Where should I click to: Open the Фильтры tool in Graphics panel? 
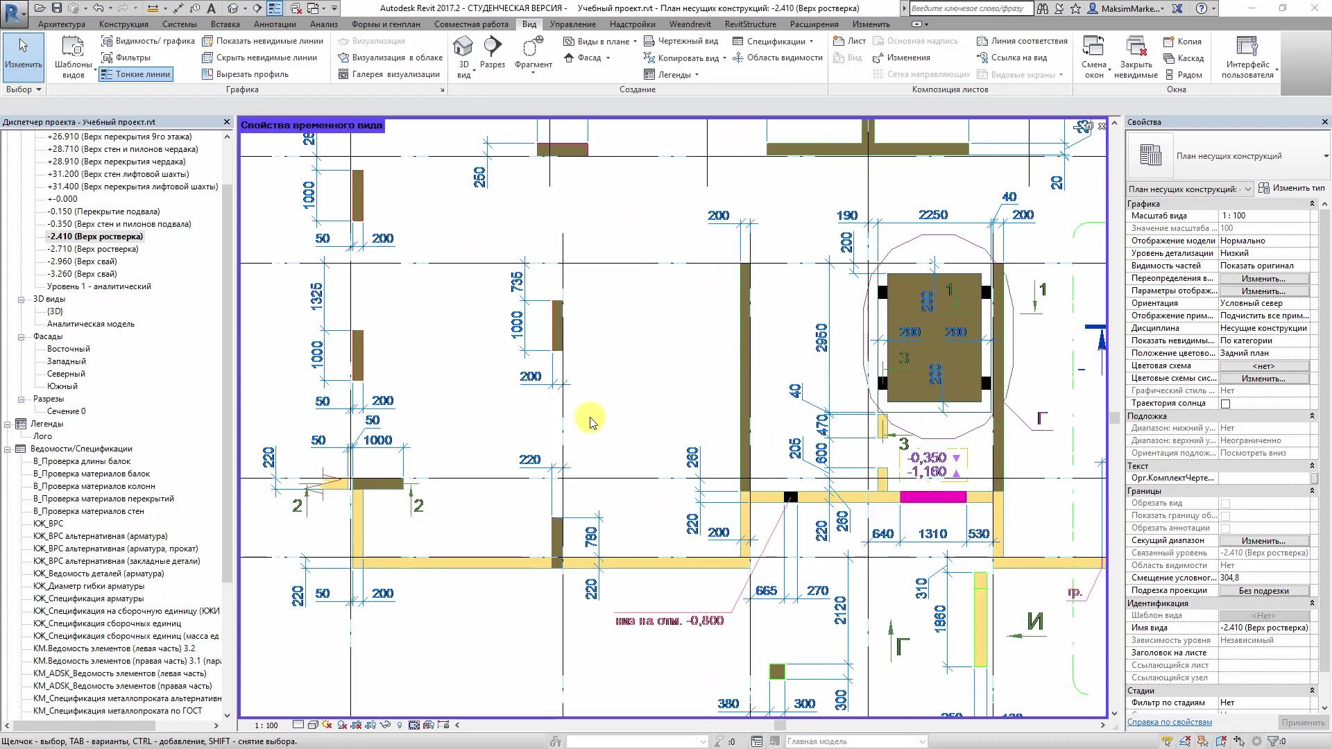[126, 58]
